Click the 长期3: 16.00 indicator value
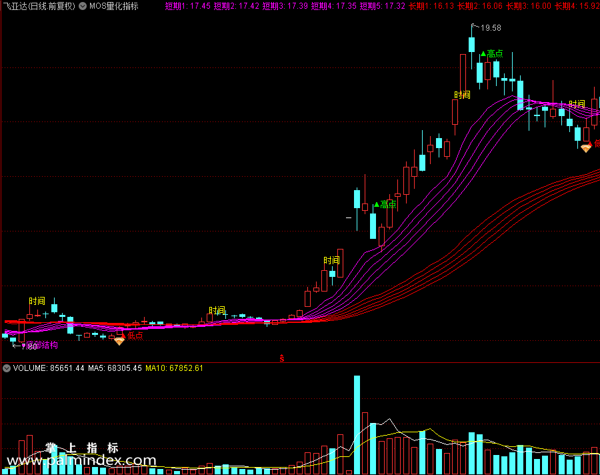600x475 pixels. click(x=529, y=6)
